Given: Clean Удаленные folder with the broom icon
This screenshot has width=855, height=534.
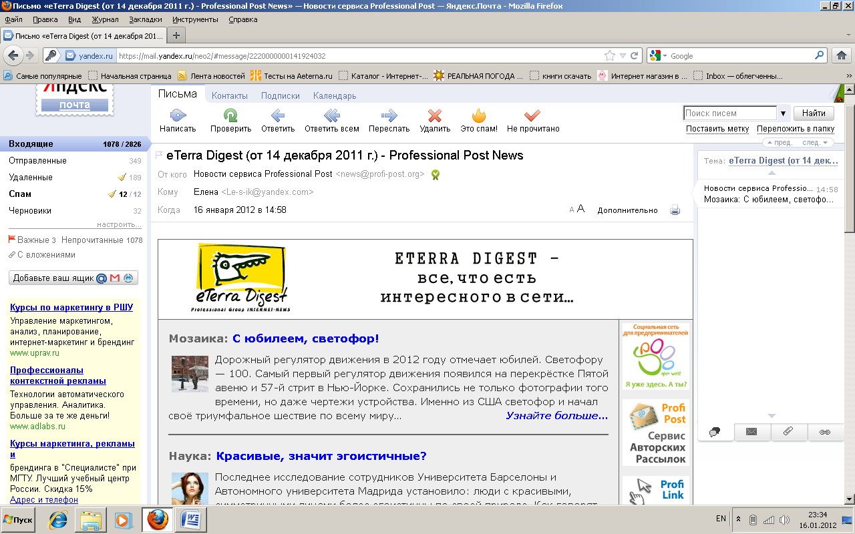Looking at the screenshot, I should point(122,178).
